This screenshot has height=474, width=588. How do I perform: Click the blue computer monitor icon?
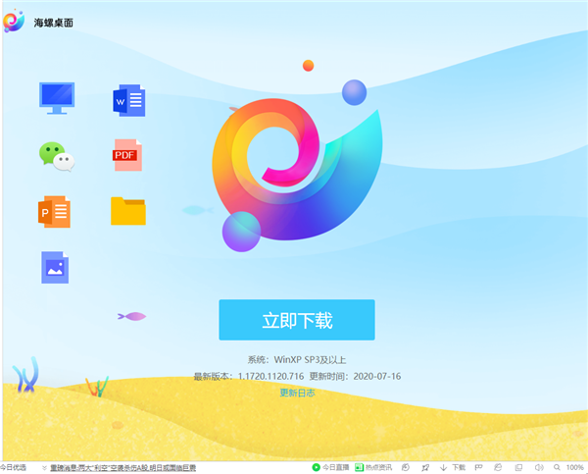coord(56,97)
